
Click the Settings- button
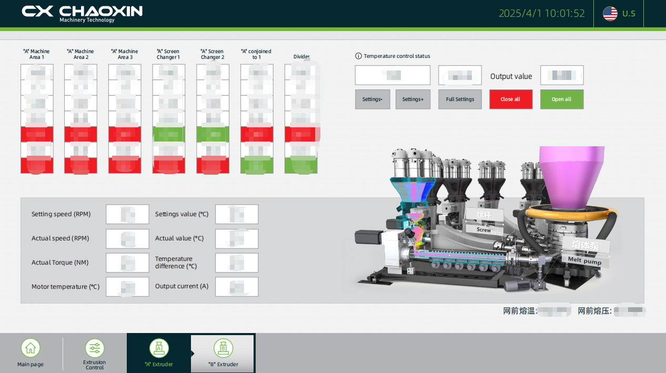pos(372,99)
